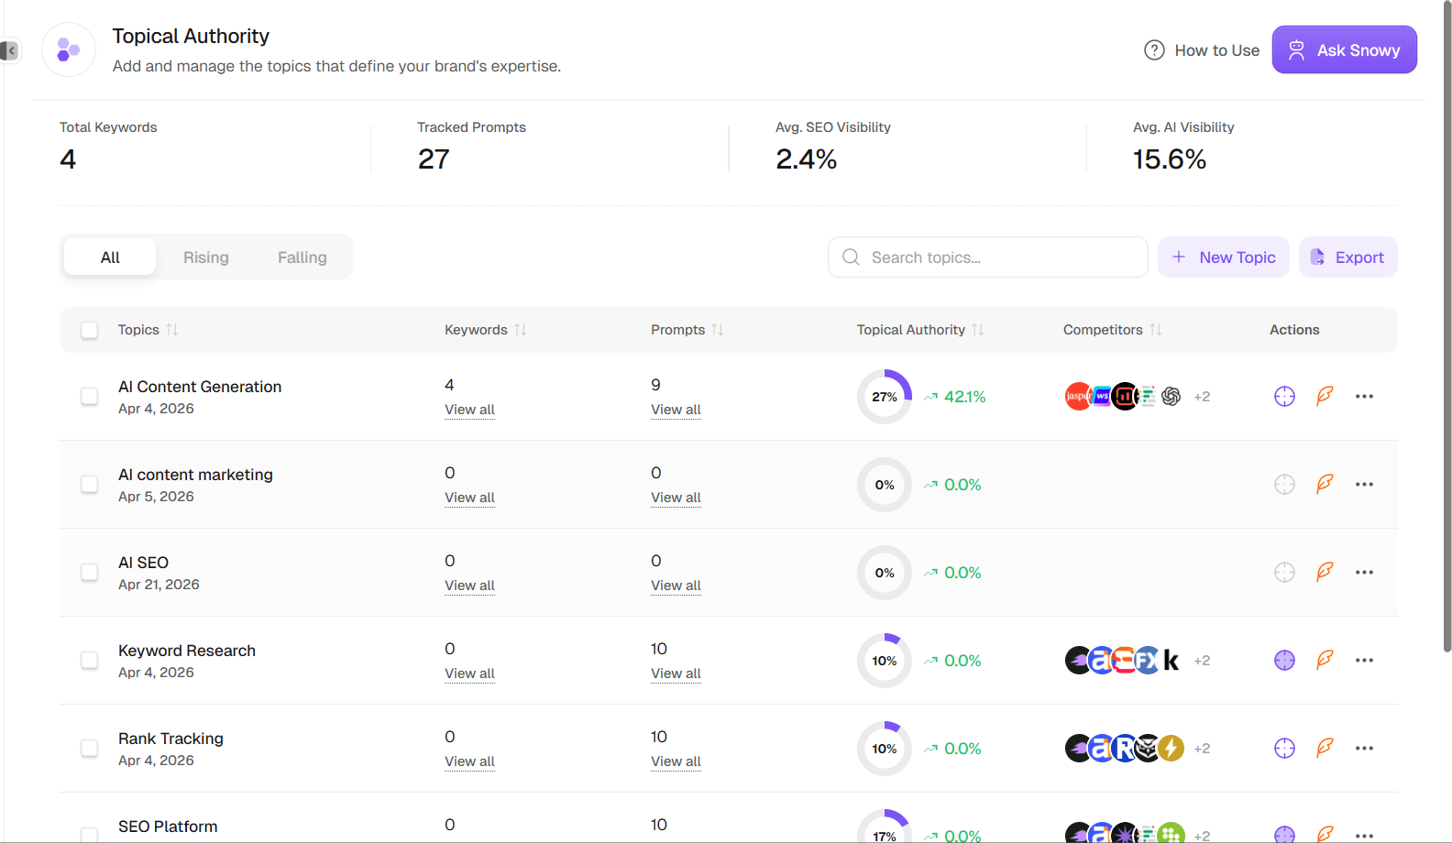1452x843 pixels.
Task: Open the Ask Snowy assistant
Action: (x=1344, y=49)
